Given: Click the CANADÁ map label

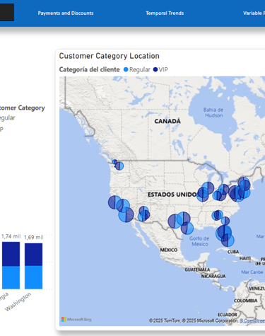Looking at the screenshot, I should pos(167,121).
